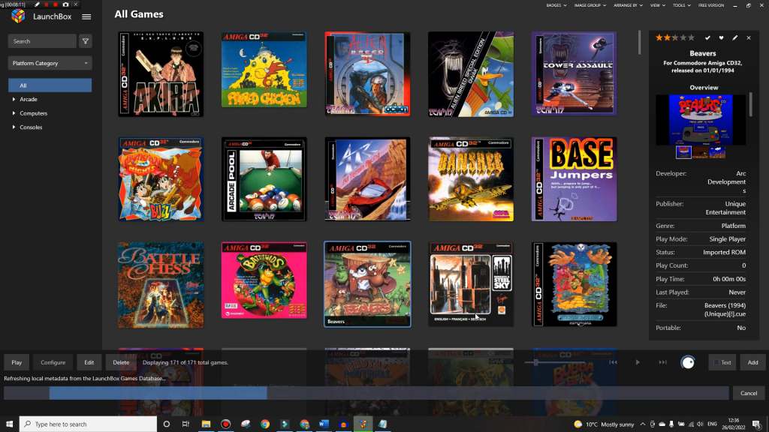
Task: Open the Image Group menu
Action: point(590,5)
